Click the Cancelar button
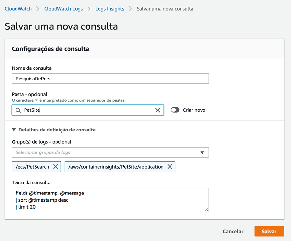291x241 pixels. 233,231
